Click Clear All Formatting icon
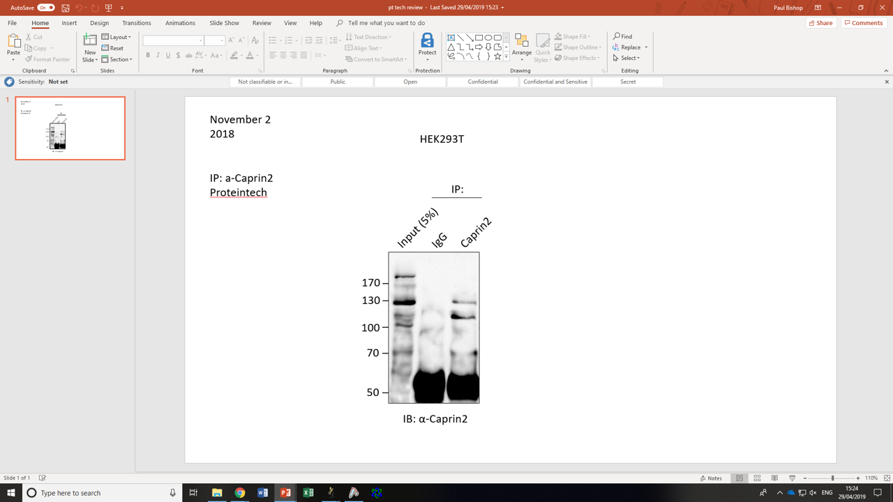Screen dimensions: 893x502 [x=255, y=40]
